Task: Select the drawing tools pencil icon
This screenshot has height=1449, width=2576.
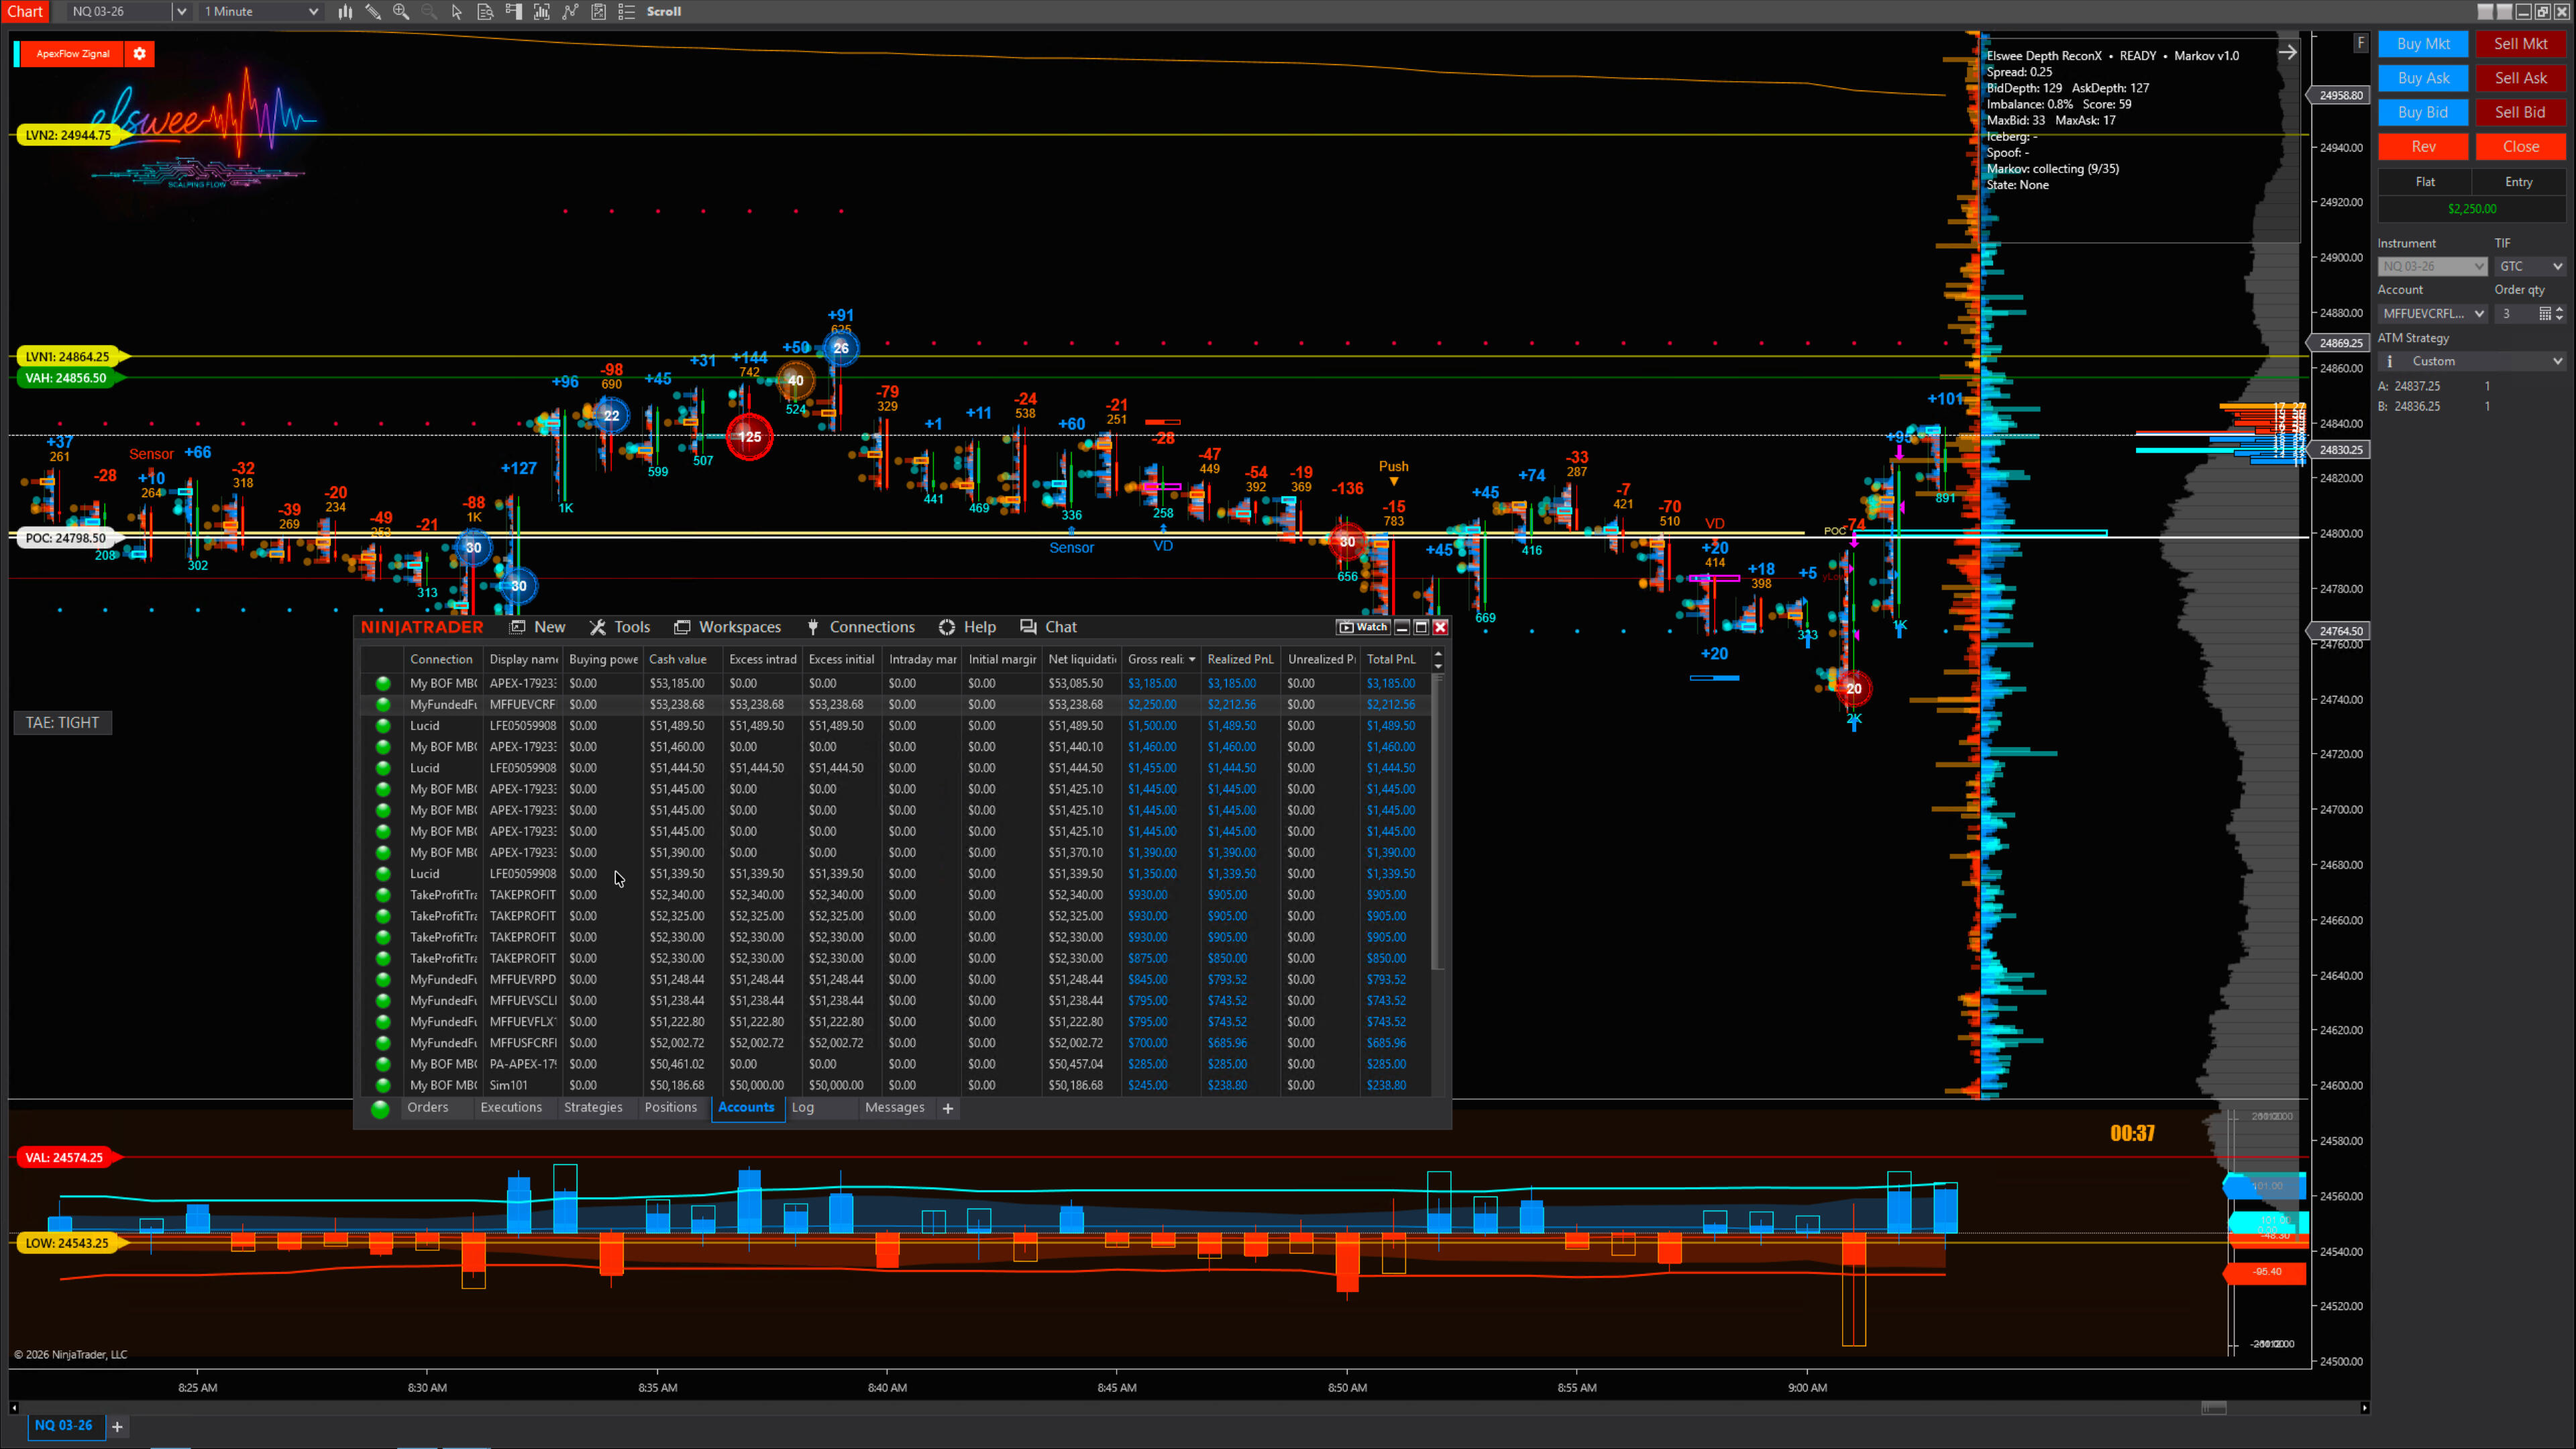Action: pyautogui.click(x=373, y=12)
